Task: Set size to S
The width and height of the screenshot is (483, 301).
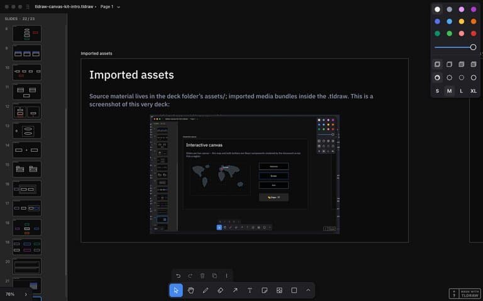Action: tap(437, 91)
